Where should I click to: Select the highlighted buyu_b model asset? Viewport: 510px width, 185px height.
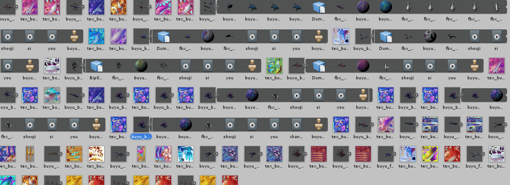tap(141, 124)
